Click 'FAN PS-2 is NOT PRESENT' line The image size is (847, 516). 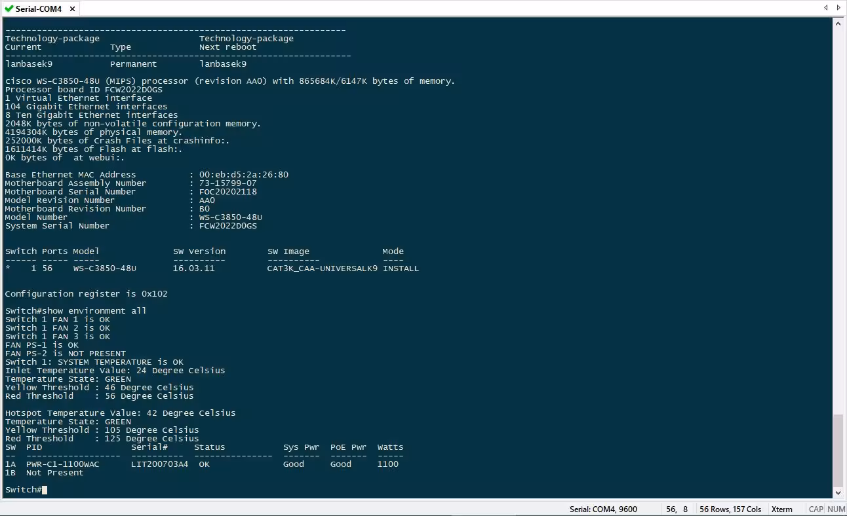point(66,354)
